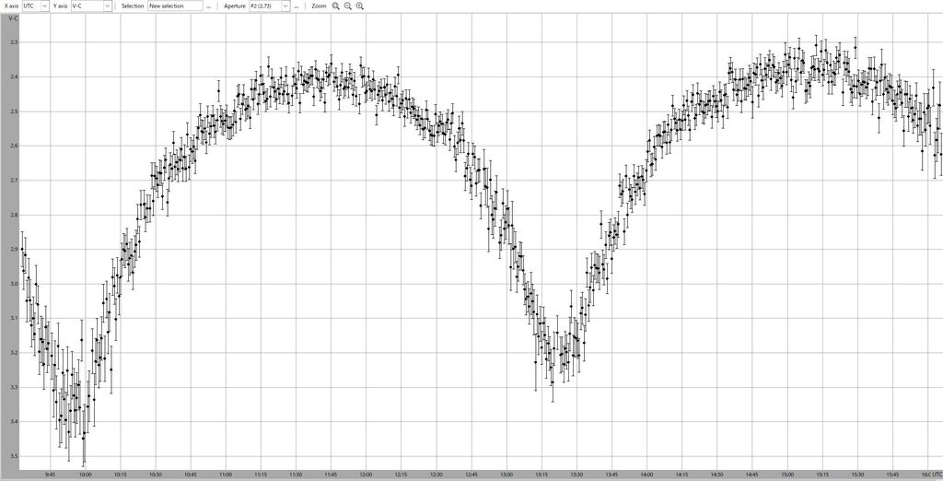
Task: Click the zoom-to-fit magnifier icon beside Zoom label
Action: pyautogui.click(x=335, y=6)
